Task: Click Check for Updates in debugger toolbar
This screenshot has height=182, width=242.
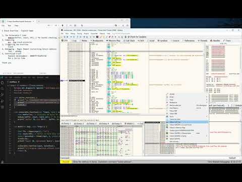Action: [137, 37]
